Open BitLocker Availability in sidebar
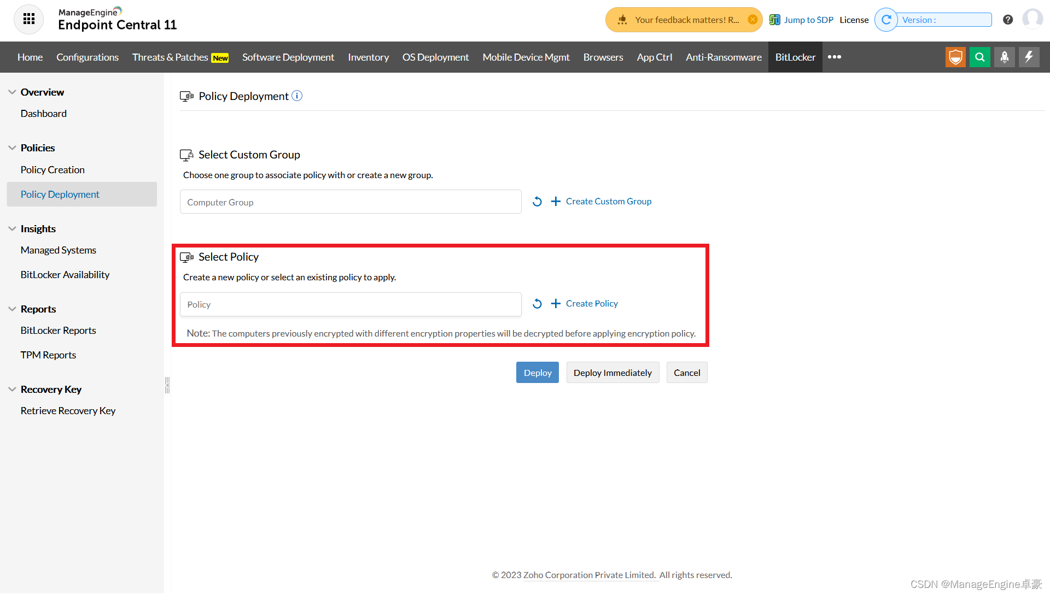The width and height of the screenshot is (1050, 595). click(x=65, y=275)
